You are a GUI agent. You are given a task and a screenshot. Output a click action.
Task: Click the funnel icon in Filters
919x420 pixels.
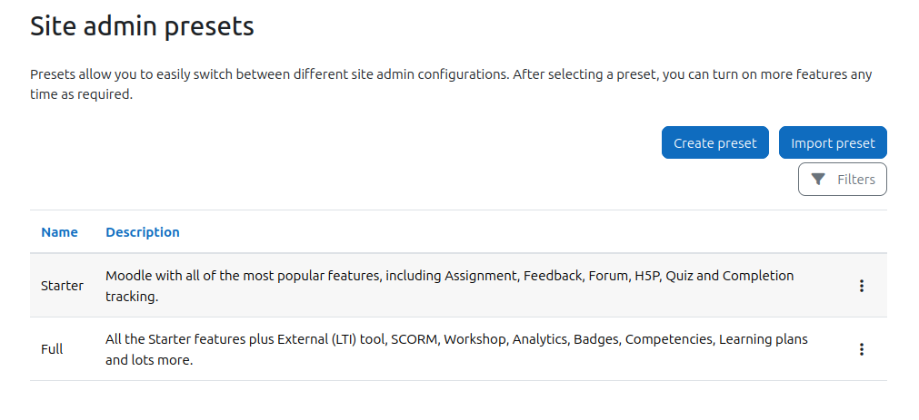817,179
